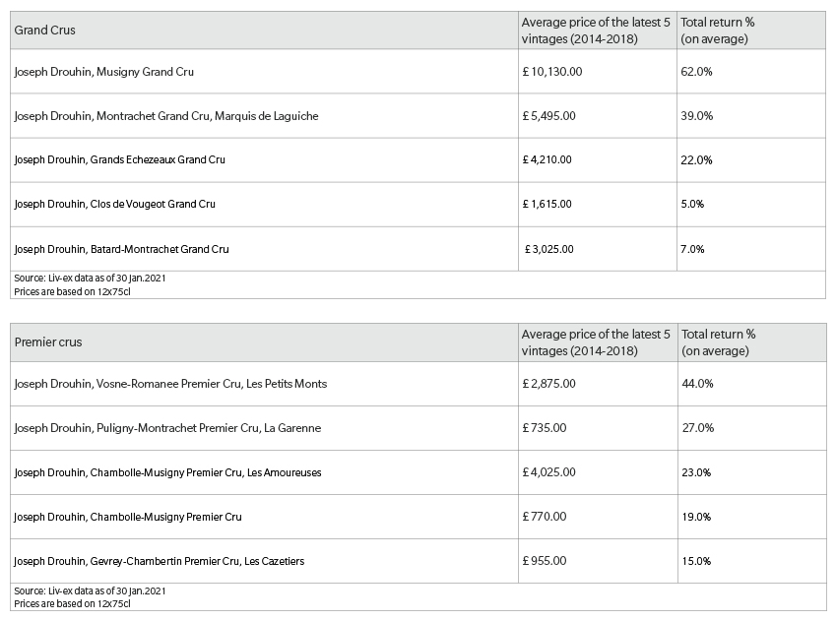837x621 pixels.
Task: Select the 15.0% return cell
Action: click(696, 561)
